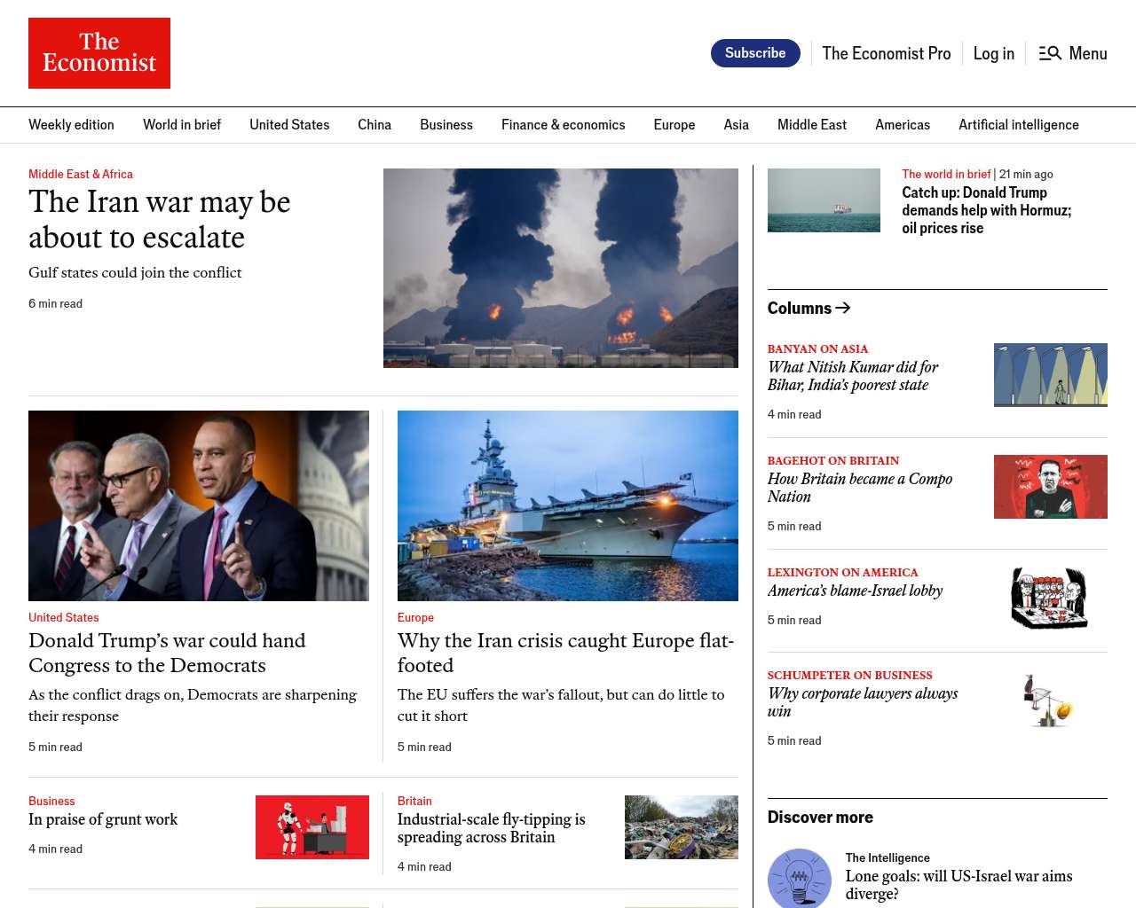The image size is (1136, 908).
Task: Open 'Industrial-scale fly-tipping' article headline
Action: point(491,828)
